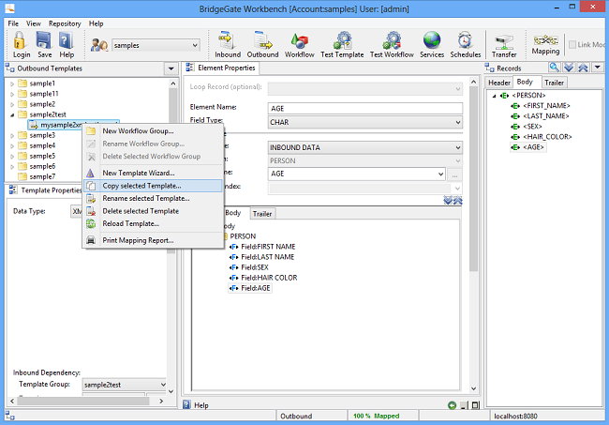
Task: Select Field:SEX in the body tree
Action: pos(255,267)
